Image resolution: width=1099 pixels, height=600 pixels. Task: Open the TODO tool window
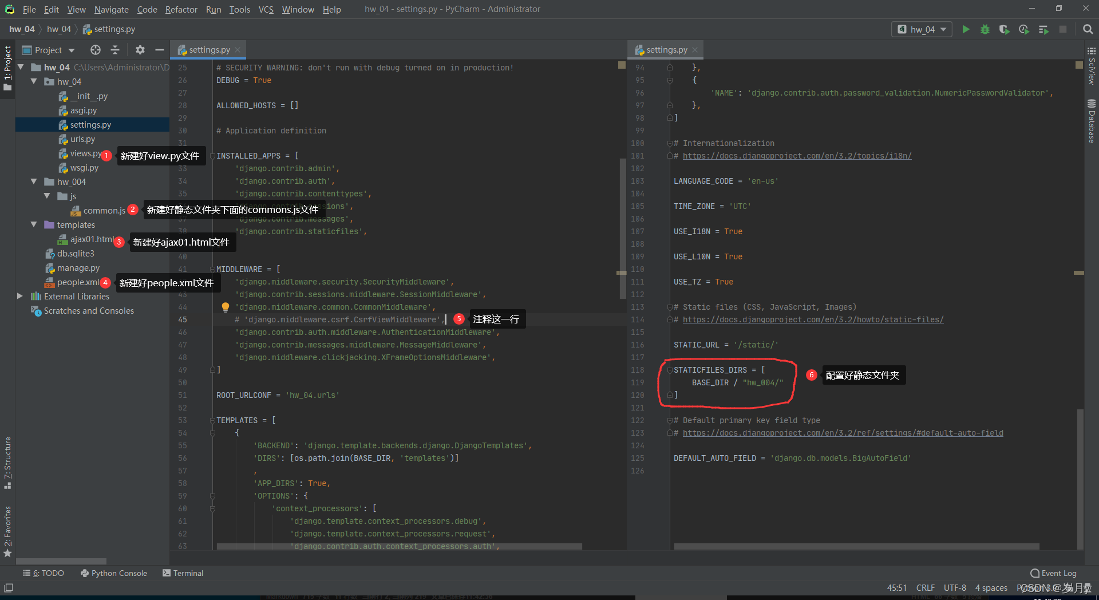(x=44, y=573)
